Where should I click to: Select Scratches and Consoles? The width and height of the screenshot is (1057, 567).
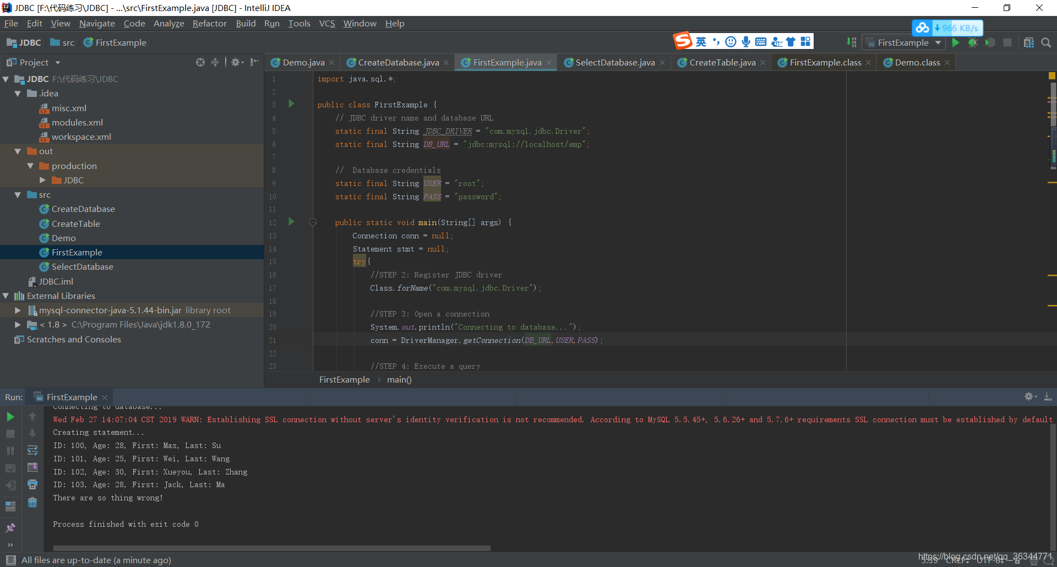click(74, 339)
